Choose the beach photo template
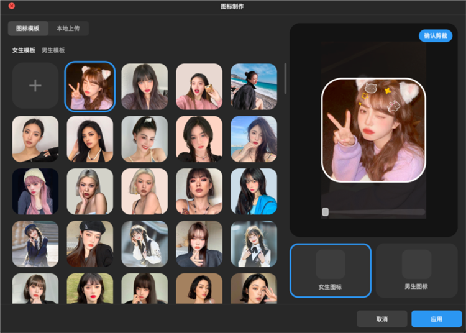 254,86
